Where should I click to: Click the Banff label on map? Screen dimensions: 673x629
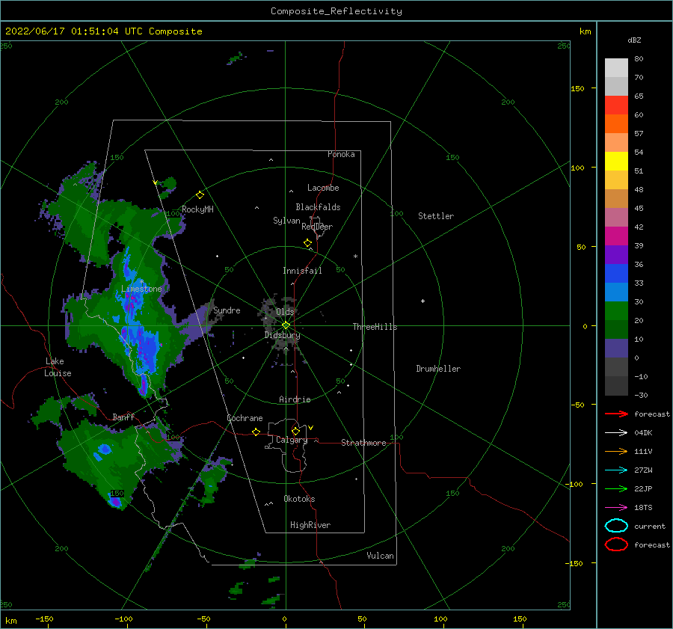click(123, 417)
